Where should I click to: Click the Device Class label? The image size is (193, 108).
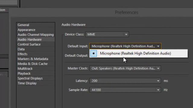point(74,34)
